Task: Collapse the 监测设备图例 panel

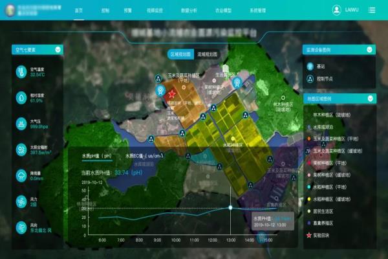Action: pyautogui.click(x=369, y=50)
